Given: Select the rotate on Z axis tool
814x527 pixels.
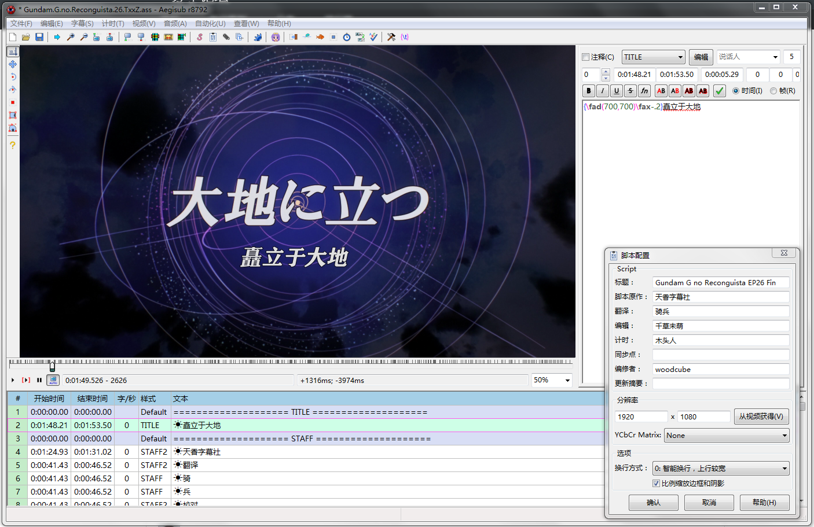Looking at the screenshot, I should tap(13, 77).
